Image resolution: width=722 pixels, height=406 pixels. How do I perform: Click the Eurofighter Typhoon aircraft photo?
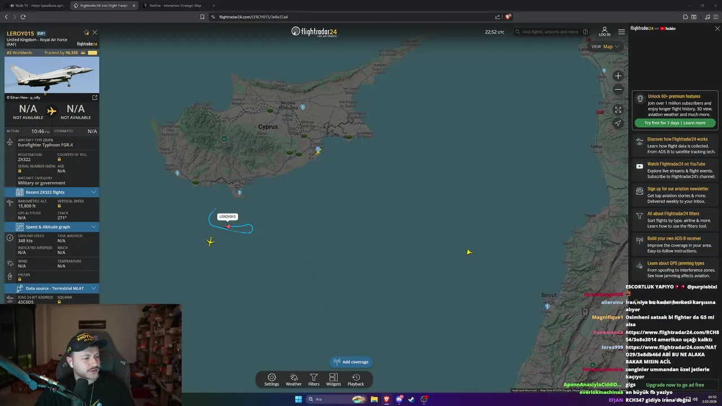click(x=52, y=75)
